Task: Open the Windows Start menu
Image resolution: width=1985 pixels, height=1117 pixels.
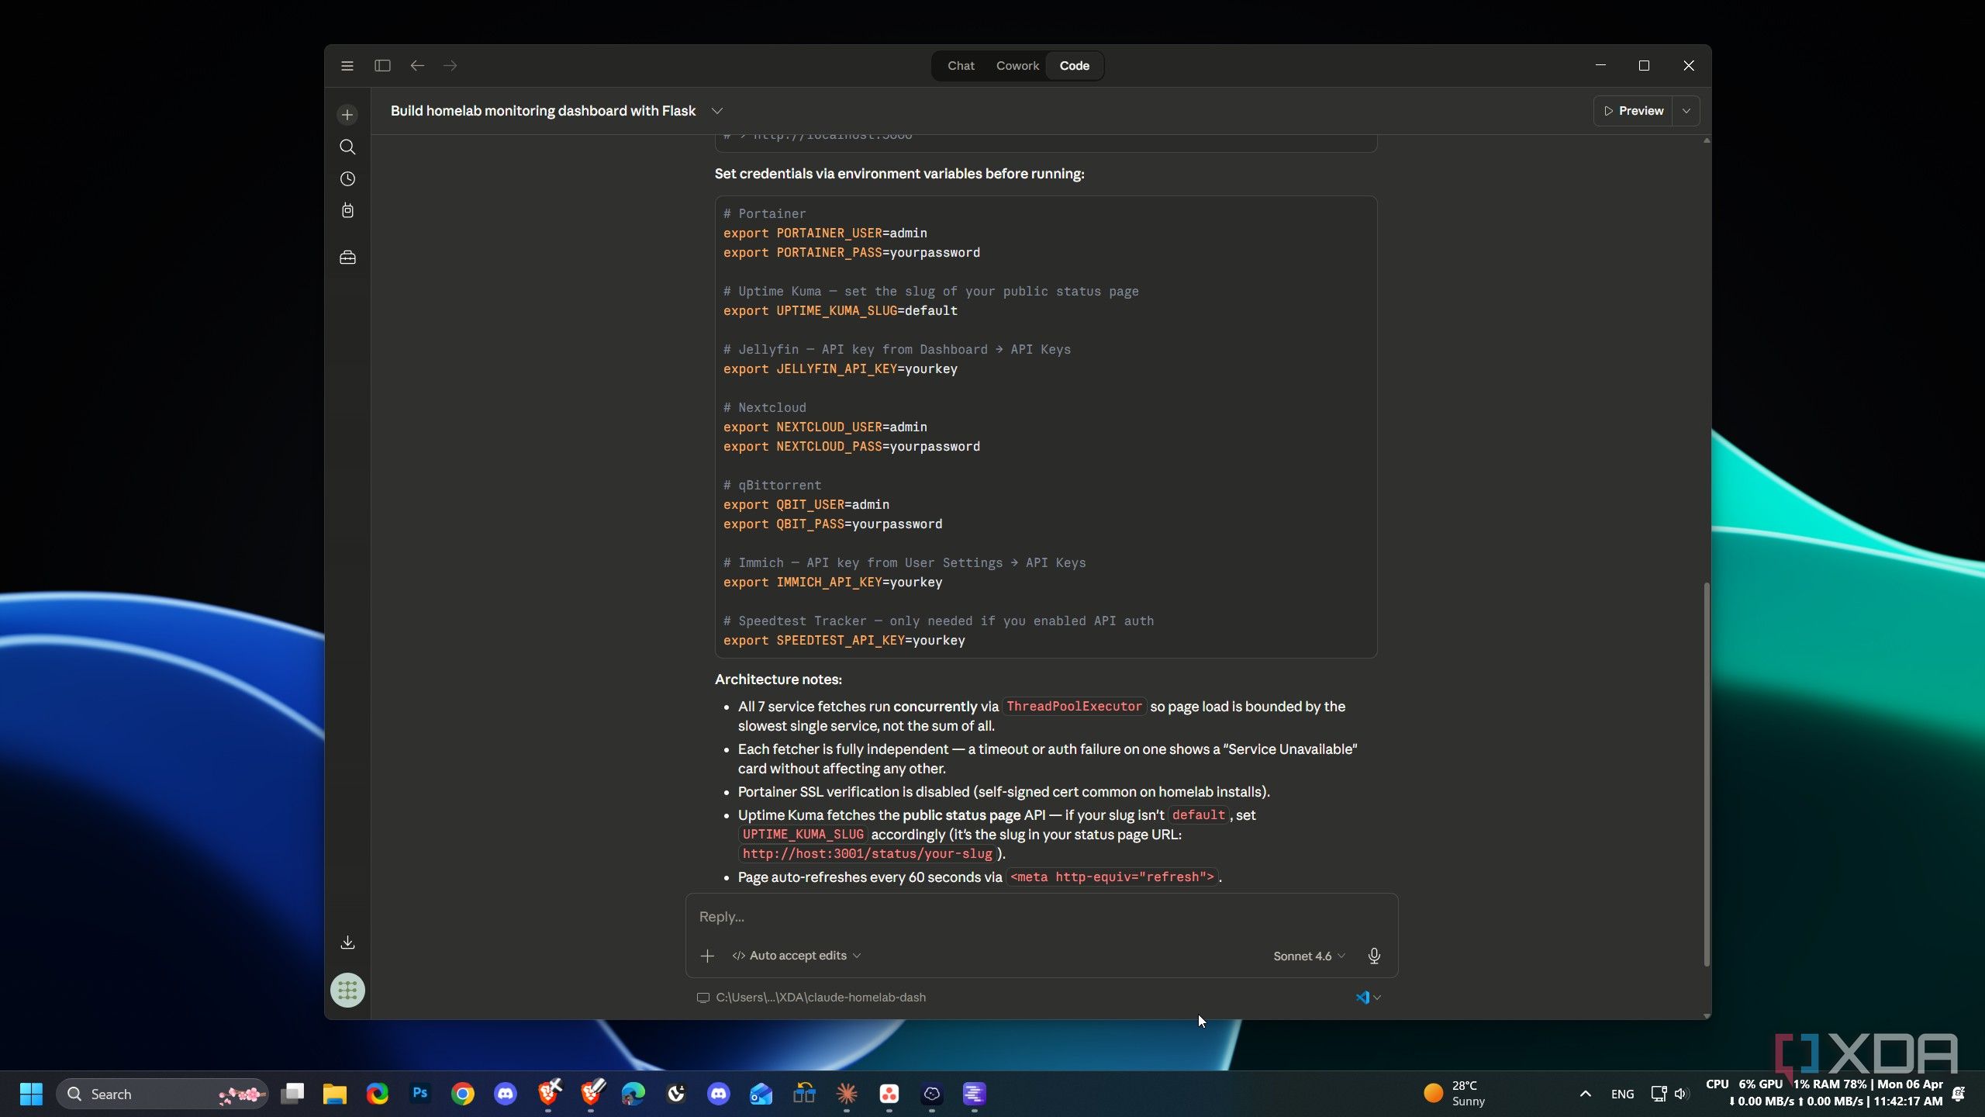Action: [31, 1095]
